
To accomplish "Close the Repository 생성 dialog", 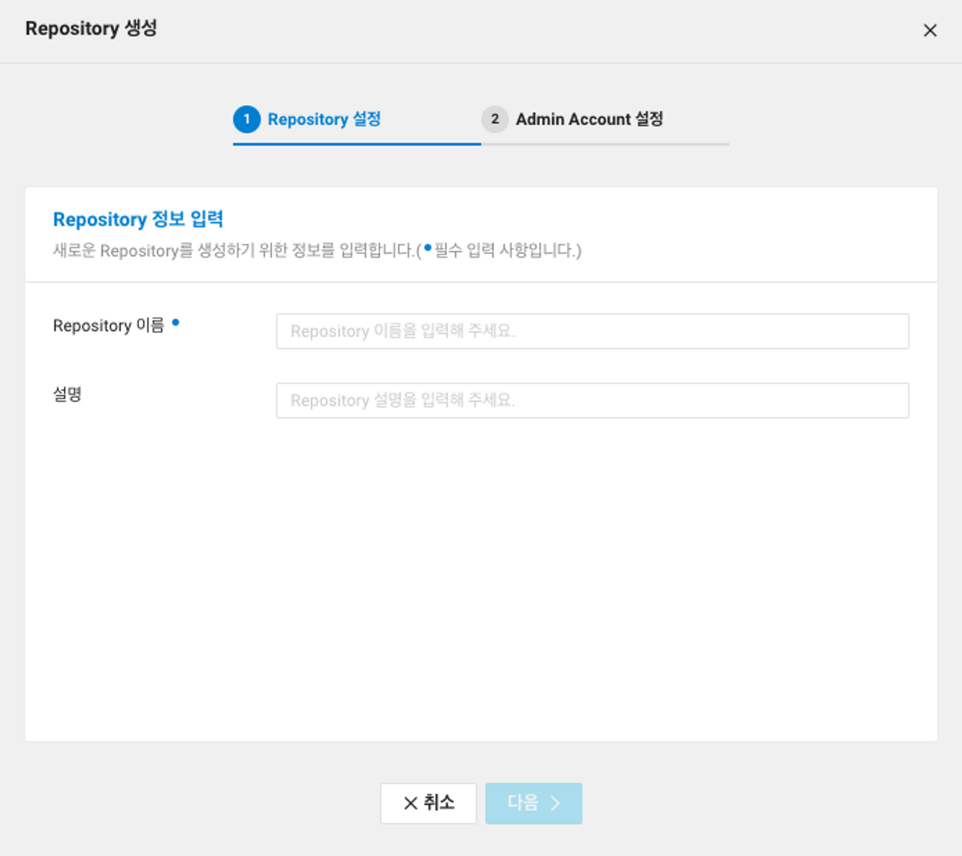I will pyautogui.click(x=929, y=30).
